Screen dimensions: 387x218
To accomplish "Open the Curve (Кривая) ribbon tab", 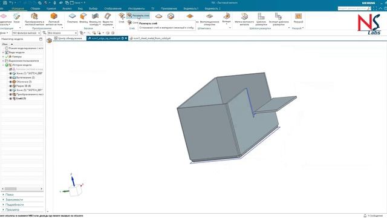I will tap(51, 8).
